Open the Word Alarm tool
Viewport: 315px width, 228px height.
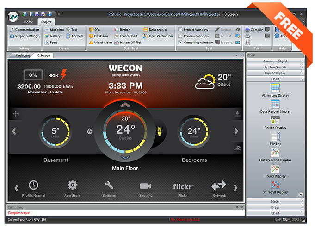point(101,43)
